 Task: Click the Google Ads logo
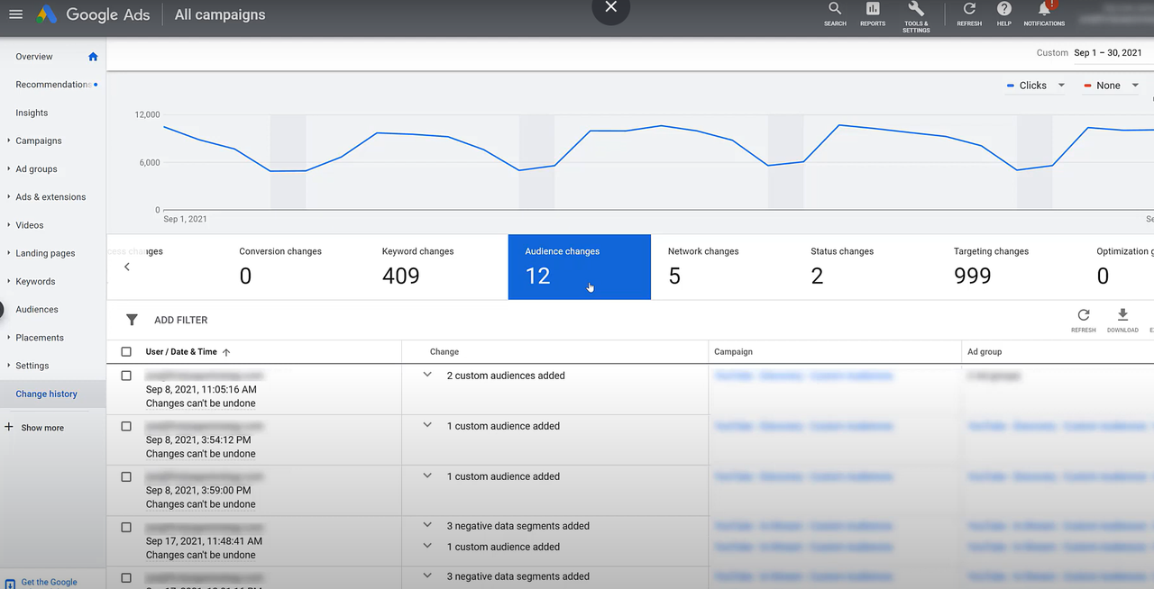[x=47, y=14]
